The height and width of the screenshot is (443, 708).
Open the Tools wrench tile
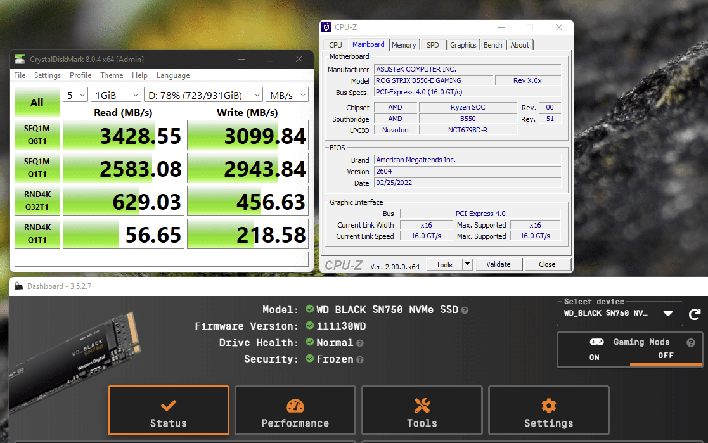422,411
